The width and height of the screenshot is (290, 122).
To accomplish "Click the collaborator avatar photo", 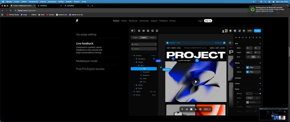I will [x=226, y=31].
